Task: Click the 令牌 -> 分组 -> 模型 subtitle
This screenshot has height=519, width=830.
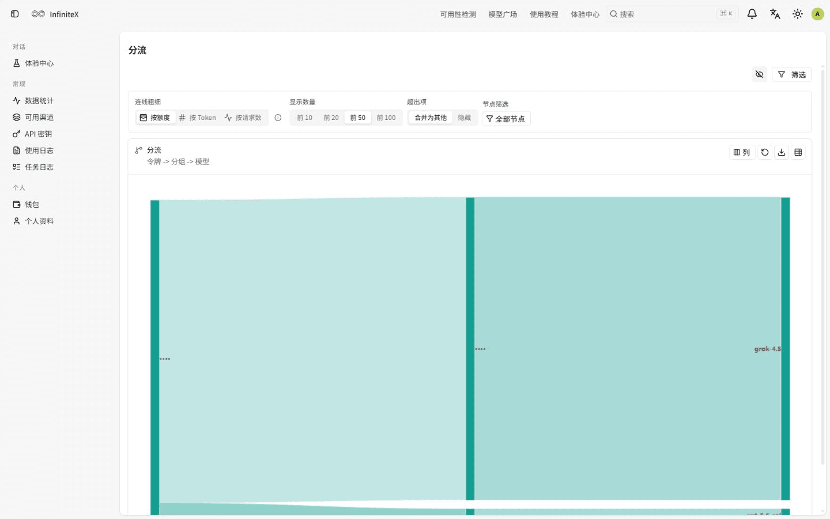Action: (x=178, y=161)
